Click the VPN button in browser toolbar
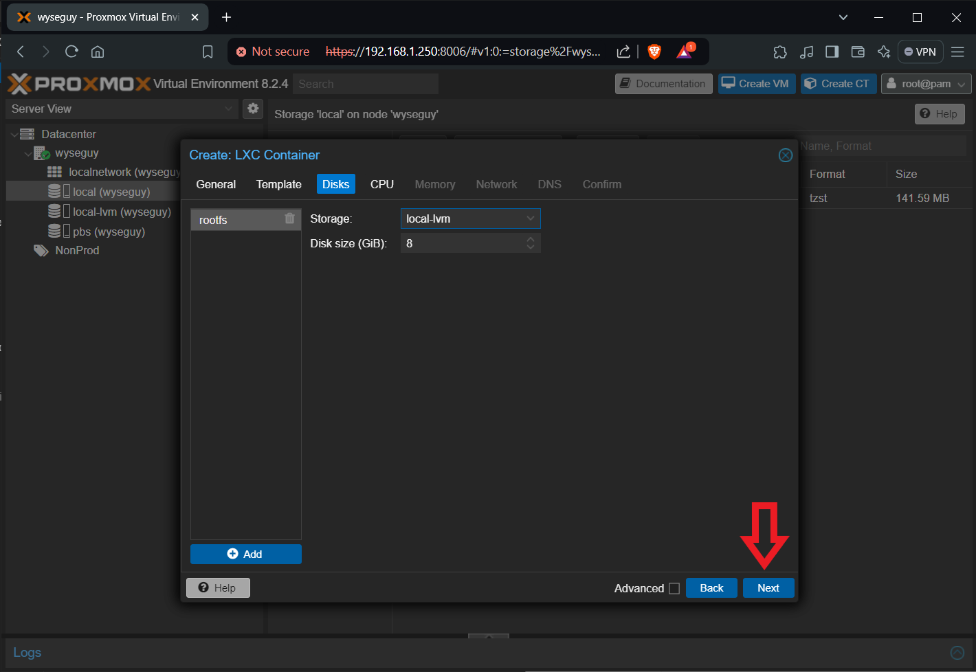This screenshot has height=672, width=976. 920,52
